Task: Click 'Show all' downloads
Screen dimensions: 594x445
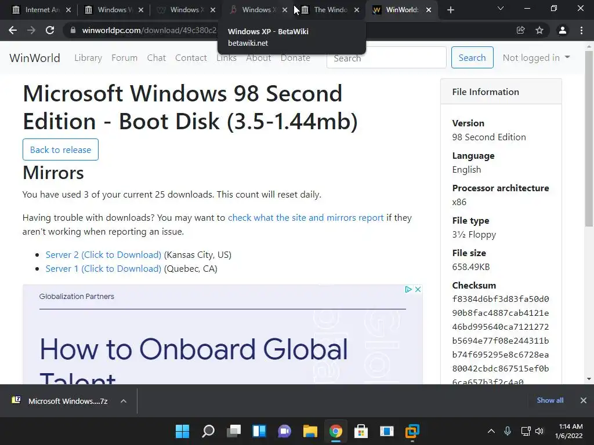Action: coord(550,400)
